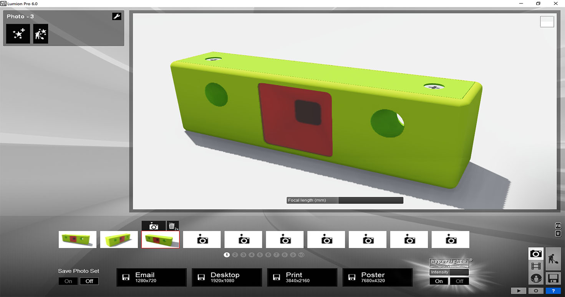This screenshot has height=297, width=565.
Task: Go to photo set page 3
Action: [243, 255]
